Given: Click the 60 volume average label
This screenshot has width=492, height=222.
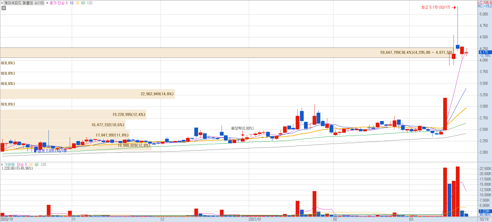Looking at the screenshot, I should 37,164.
